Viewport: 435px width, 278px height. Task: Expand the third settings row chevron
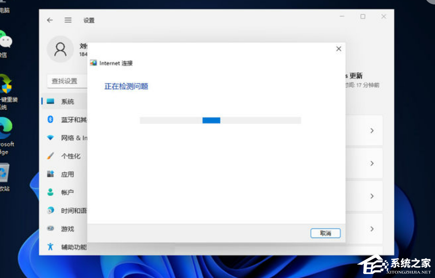point(372,196)
